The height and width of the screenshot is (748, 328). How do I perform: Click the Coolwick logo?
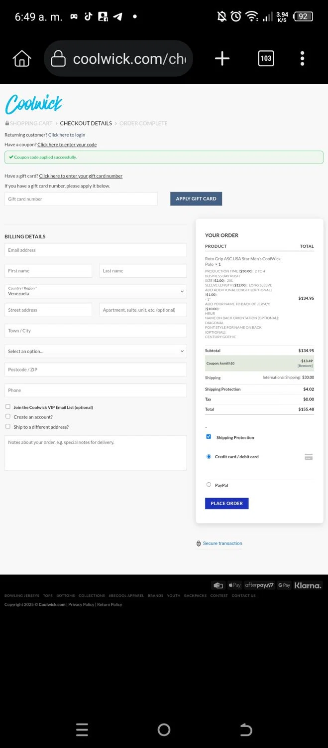click(x=34, y=104)
